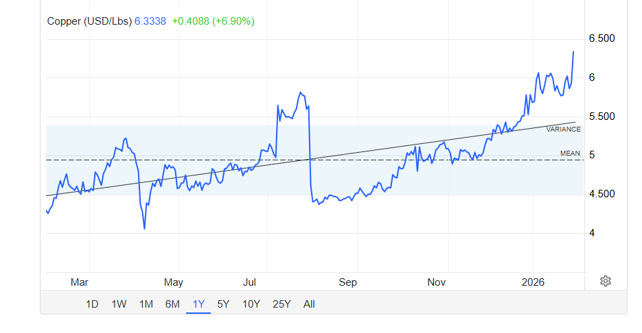The width and height of the screenshot is (642, 333).
Task: Click the 6.500 price axis label
Action: [x=601, y=38]
